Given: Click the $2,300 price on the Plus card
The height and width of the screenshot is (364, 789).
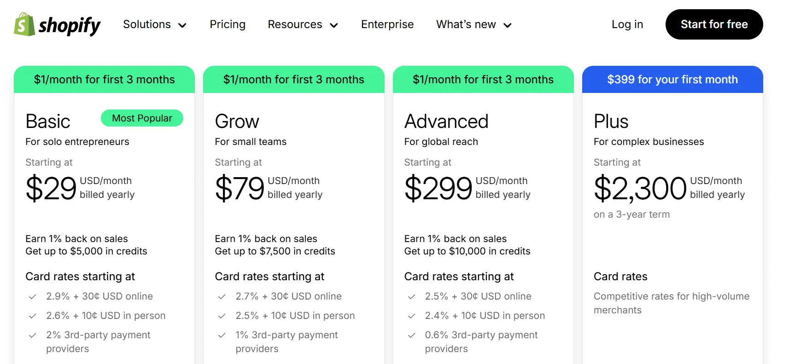Looking at the screenshot, I should click(639, 189).
